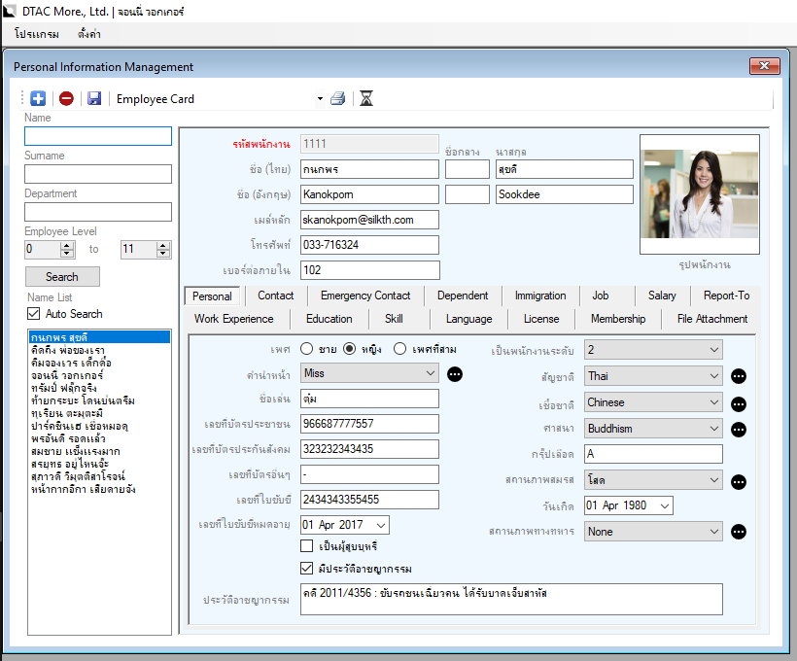Click the employee photo thumbnail
This screenshot has height=661, width=797.
[x=699, y=194]
